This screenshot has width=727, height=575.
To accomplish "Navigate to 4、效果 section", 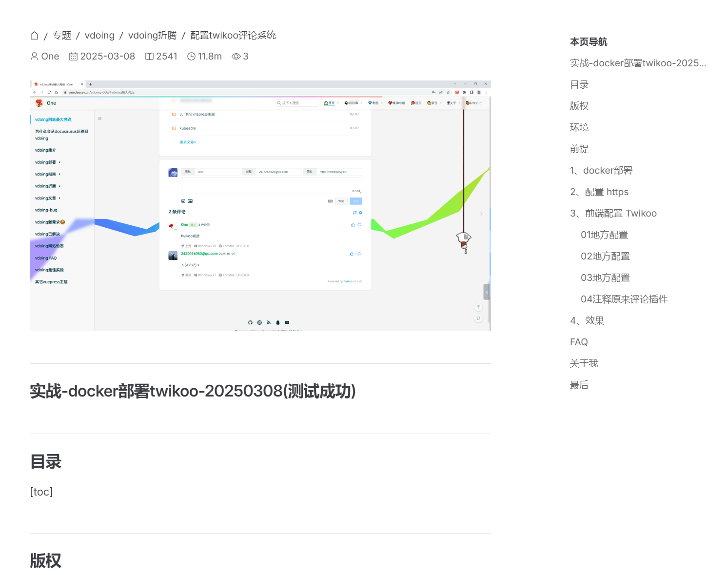I will click(x=587, y=320).
